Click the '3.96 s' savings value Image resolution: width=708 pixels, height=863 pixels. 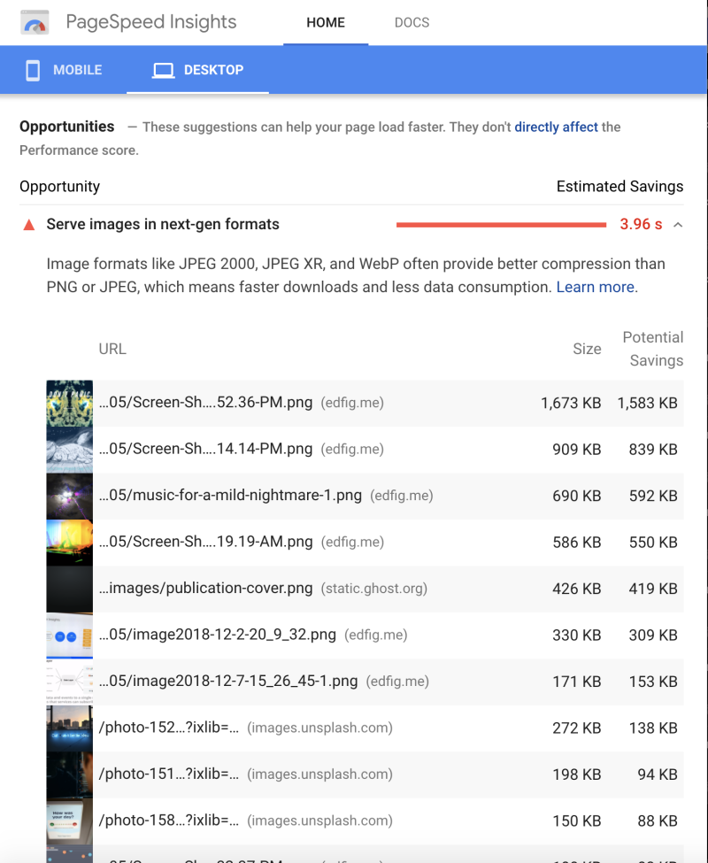click(x=641, y=224)
